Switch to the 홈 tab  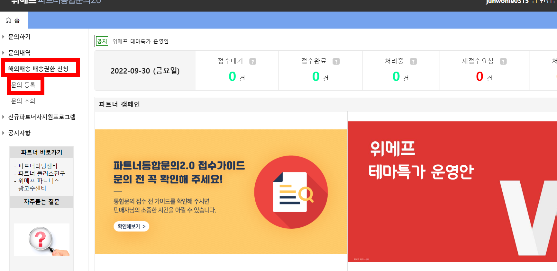(x=14, y=20)
